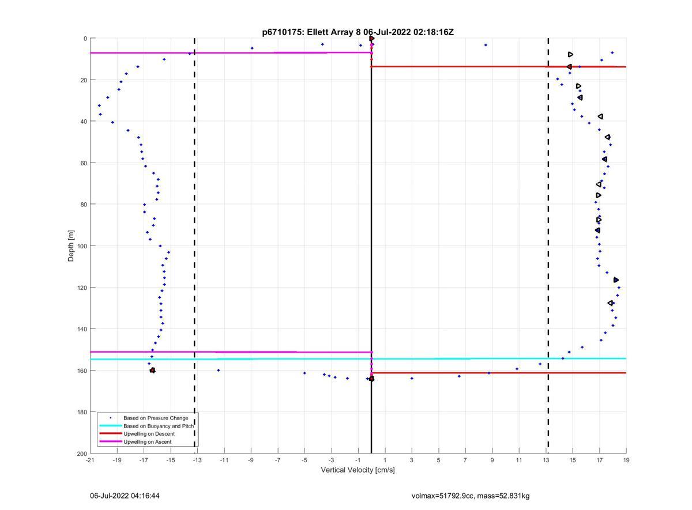Click x-axis tick label '-9'
Viewport: 692px width, 510px height.
[251, 460]
